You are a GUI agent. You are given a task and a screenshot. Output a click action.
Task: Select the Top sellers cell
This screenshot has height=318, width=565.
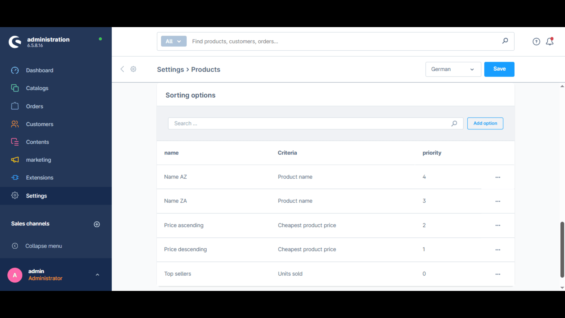point(177,274)
